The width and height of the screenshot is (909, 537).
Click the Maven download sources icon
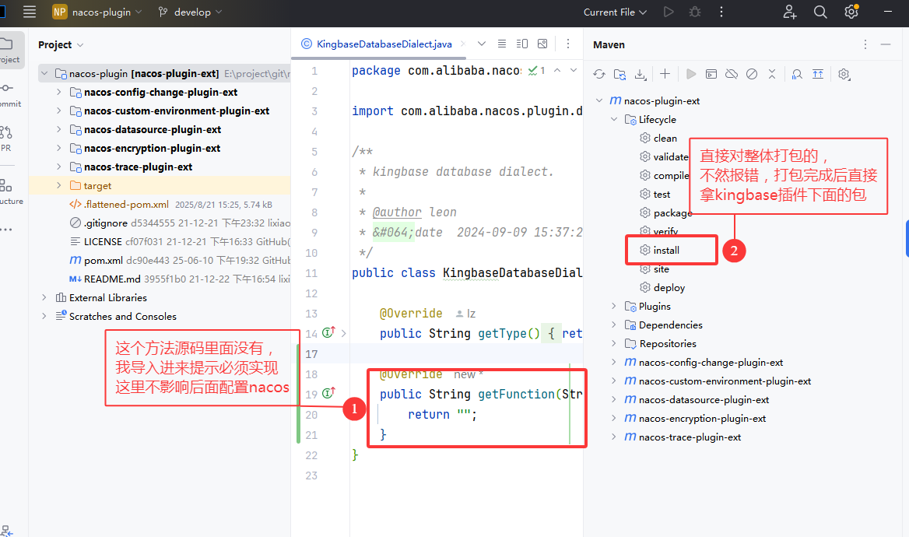640,74
